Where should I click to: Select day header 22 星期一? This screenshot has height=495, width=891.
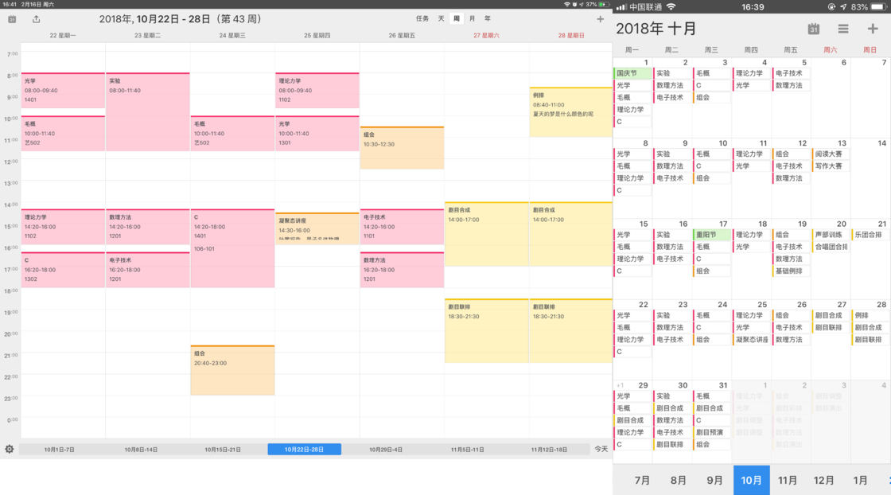point(63,35)
